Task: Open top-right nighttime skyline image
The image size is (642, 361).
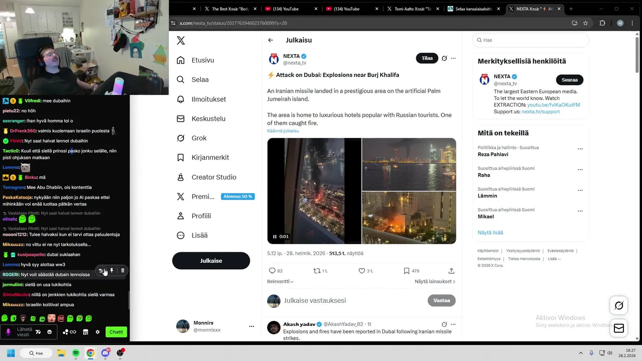Action: point(409,164)
